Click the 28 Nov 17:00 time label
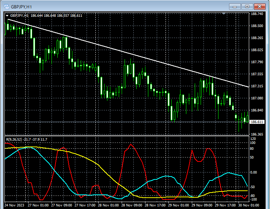The image size is (270, 209). (155, 205)
